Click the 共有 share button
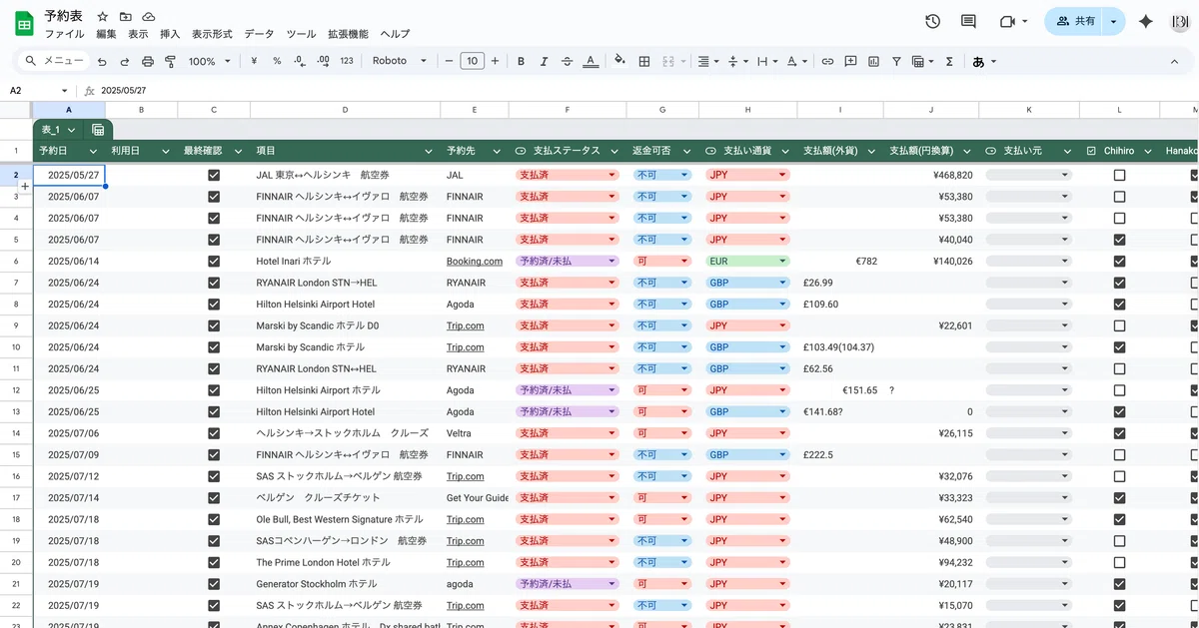 pyautogui.click(x=1074, y=21)
